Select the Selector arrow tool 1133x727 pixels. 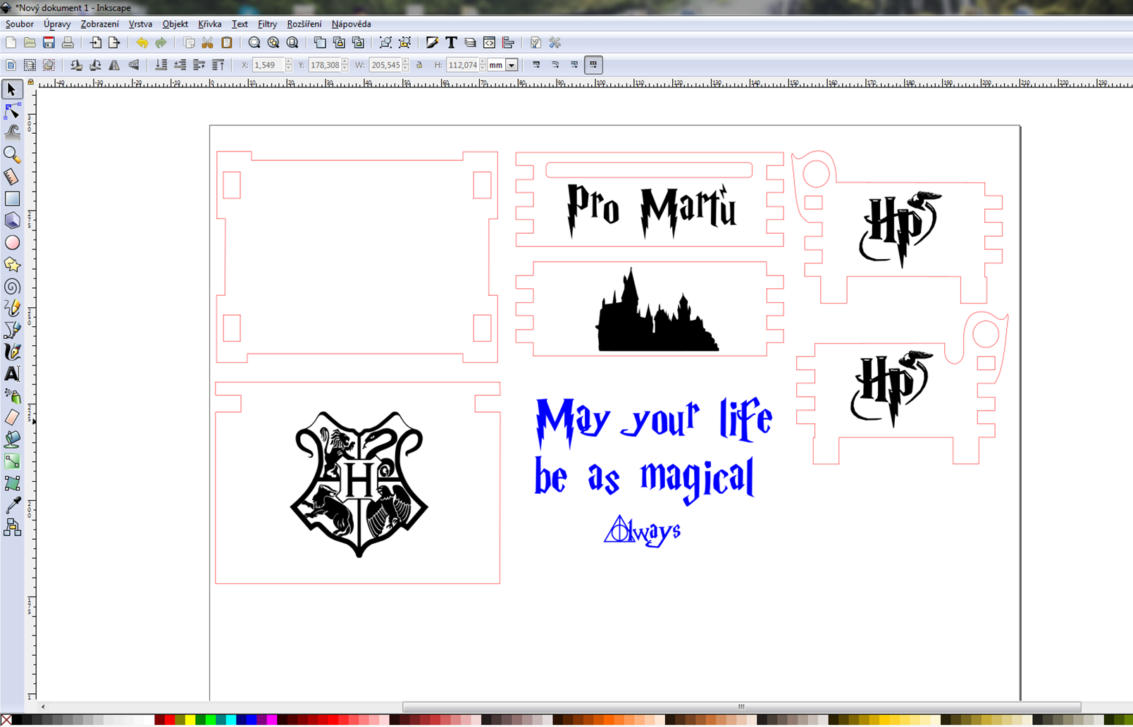12,89
